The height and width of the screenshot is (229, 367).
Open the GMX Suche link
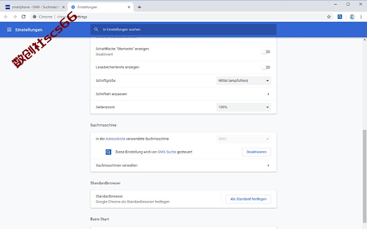click(167, 152)
